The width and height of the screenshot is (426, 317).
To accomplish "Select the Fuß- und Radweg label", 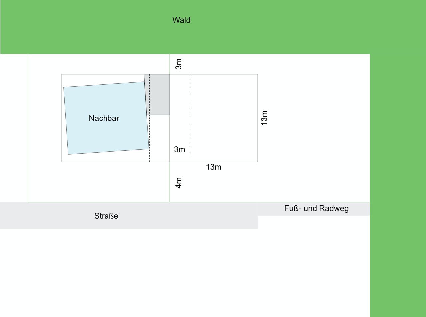I will (316, 208).
